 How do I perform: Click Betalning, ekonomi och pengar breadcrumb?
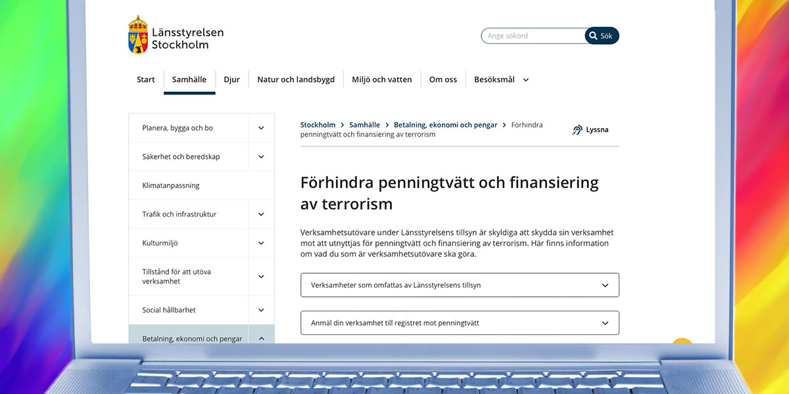pos(446,125)
